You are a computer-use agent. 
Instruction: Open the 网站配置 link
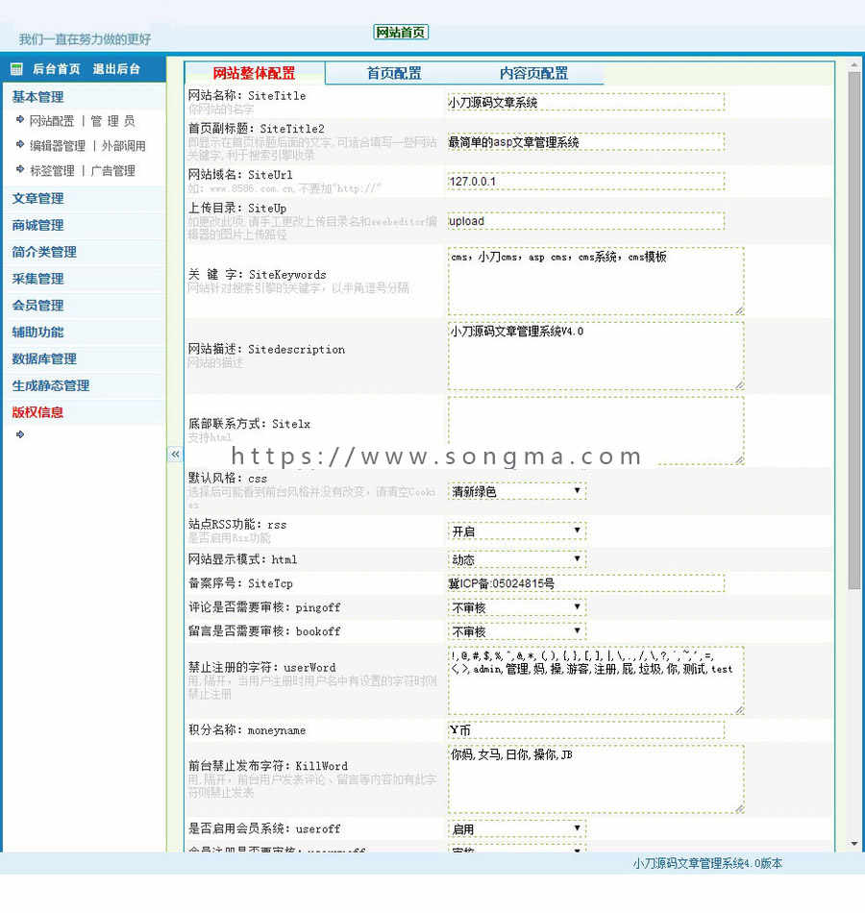52,121
